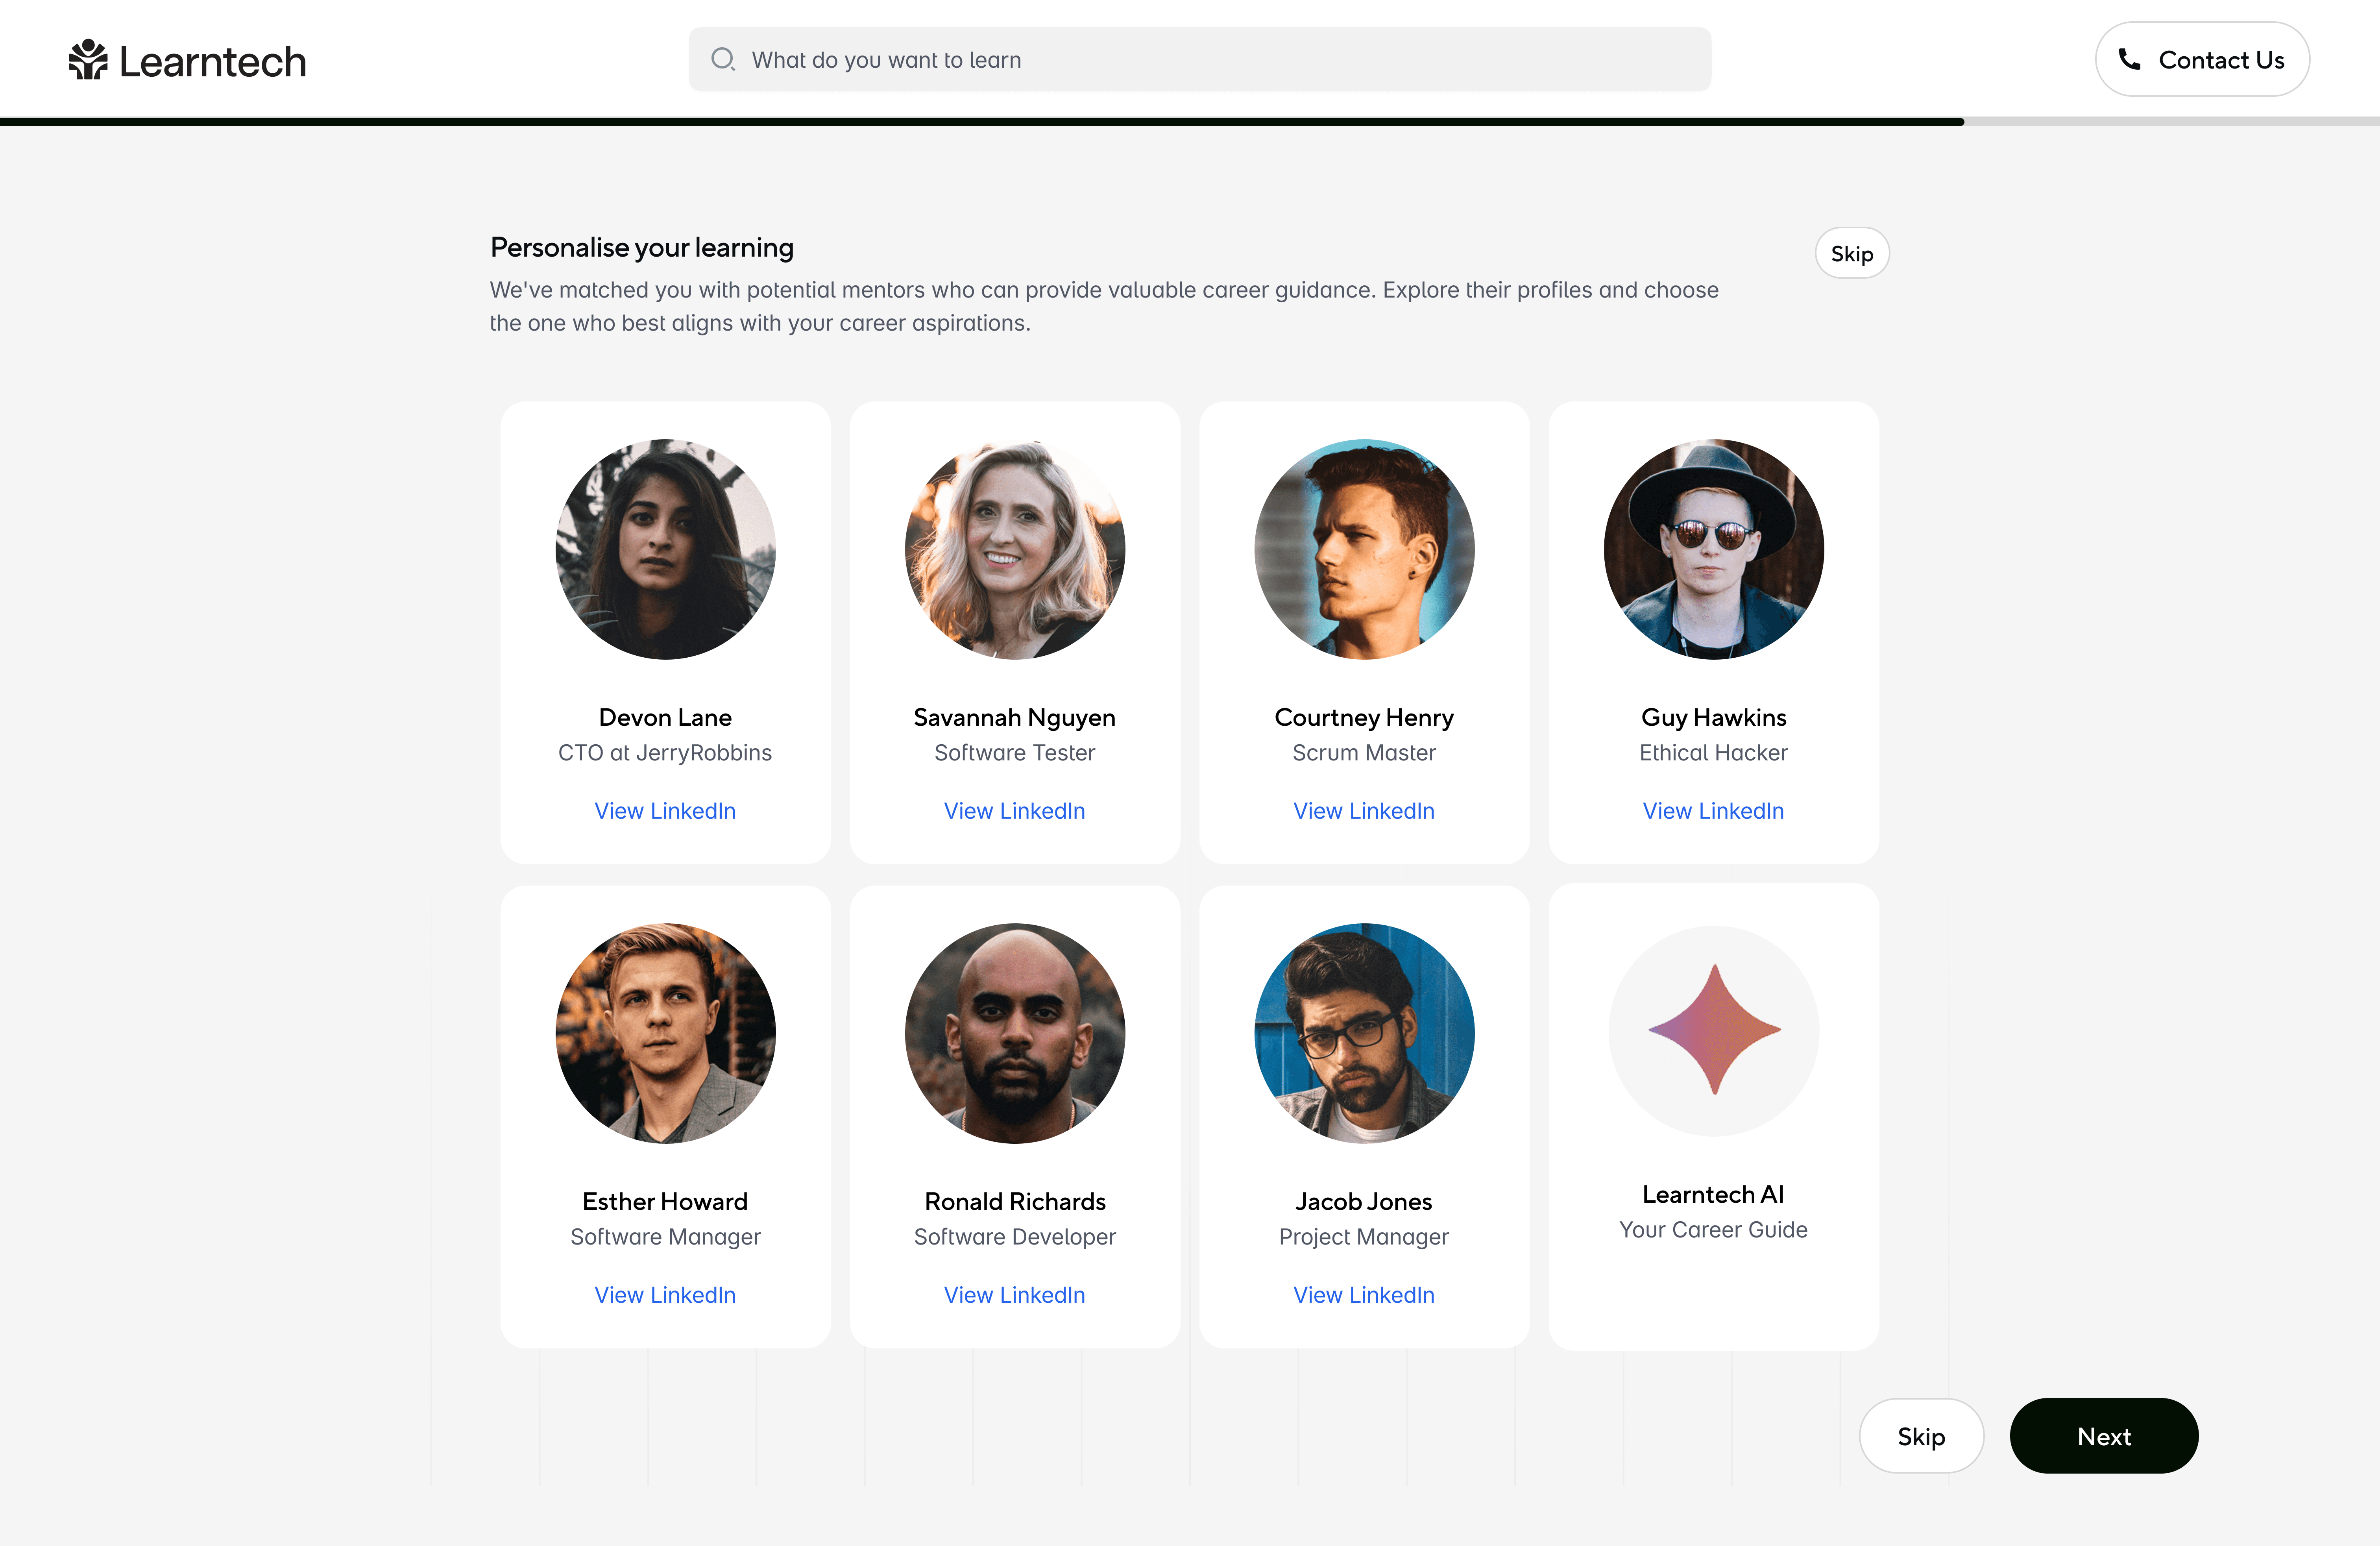Open Courtney Henry's View LinkedIn link
The width and height of the screenshot is (2380, 1546).
tap(1364, 811)
